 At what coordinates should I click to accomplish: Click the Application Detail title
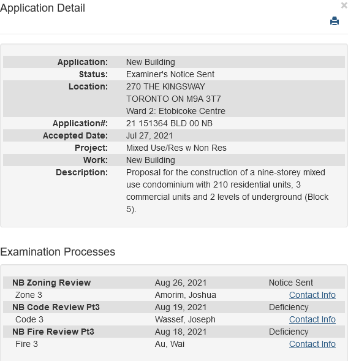pos(42,8)
